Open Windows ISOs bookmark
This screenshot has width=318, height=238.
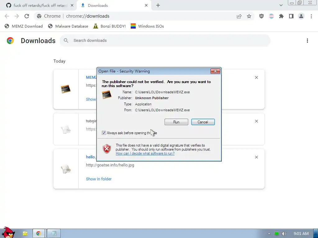pyautogui.click(x=147, y=26)
